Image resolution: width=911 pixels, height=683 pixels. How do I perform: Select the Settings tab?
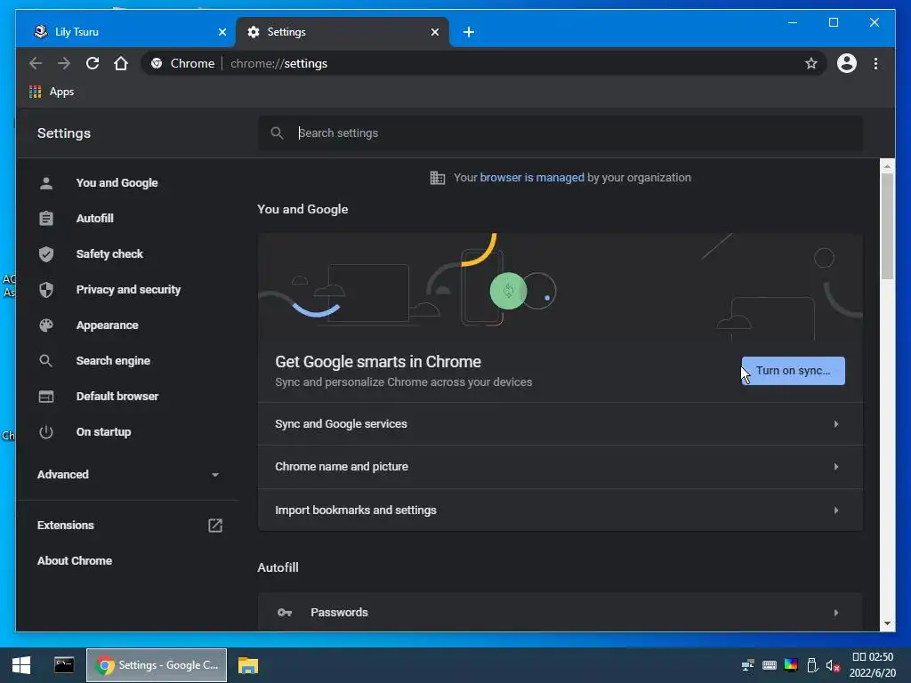343,32
